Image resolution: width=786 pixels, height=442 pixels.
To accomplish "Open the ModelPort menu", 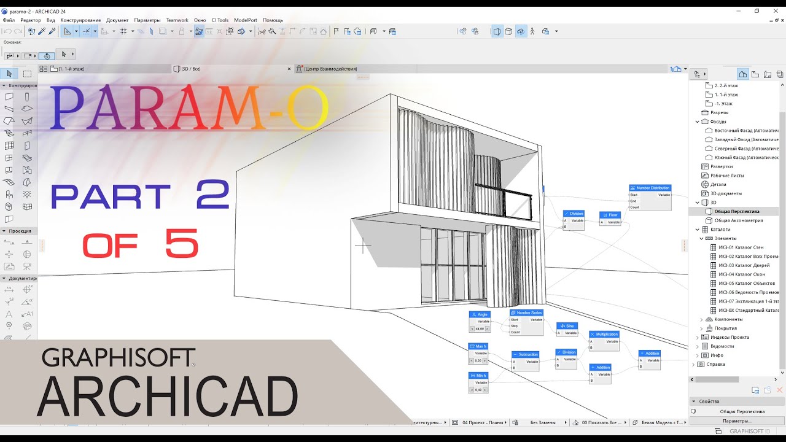I will [246, 20].
